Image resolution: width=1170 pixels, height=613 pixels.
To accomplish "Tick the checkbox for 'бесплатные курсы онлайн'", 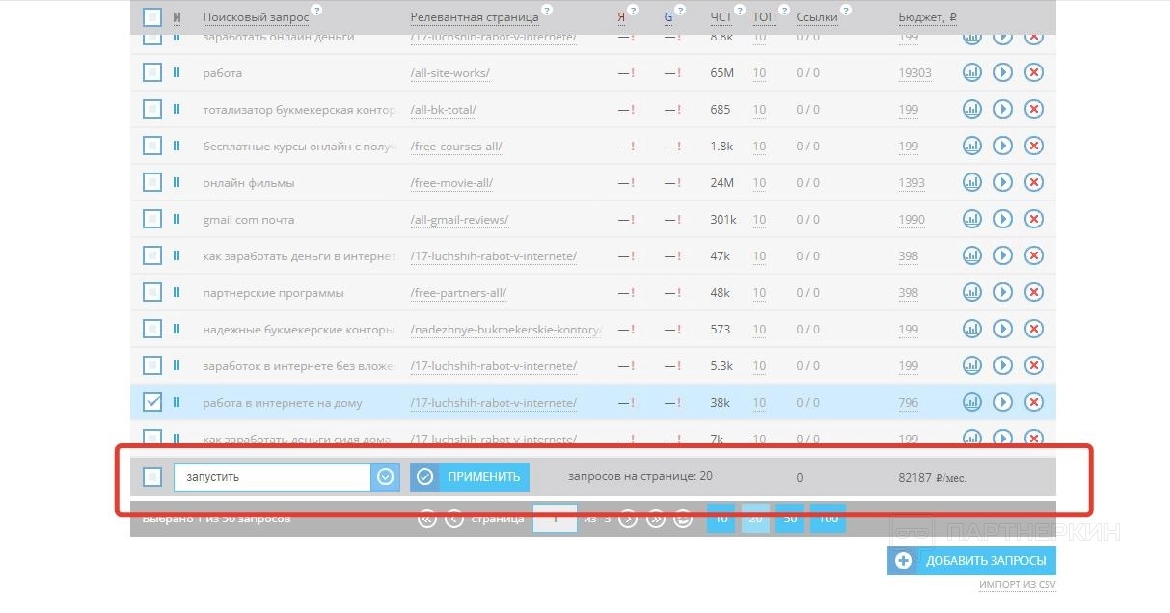I will [152, 146].
